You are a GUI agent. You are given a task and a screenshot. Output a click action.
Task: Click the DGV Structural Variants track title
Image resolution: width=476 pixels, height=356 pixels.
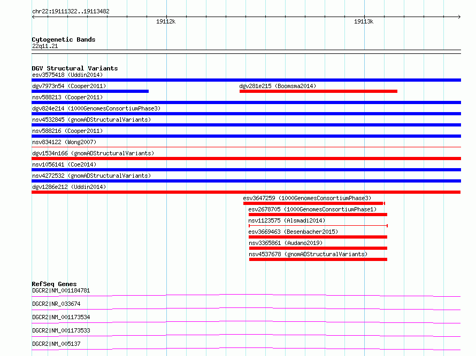(75, 68)
